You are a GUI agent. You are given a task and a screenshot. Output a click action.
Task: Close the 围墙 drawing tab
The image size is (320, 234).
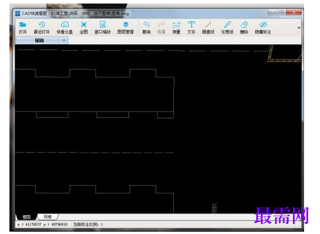(64, 41)
